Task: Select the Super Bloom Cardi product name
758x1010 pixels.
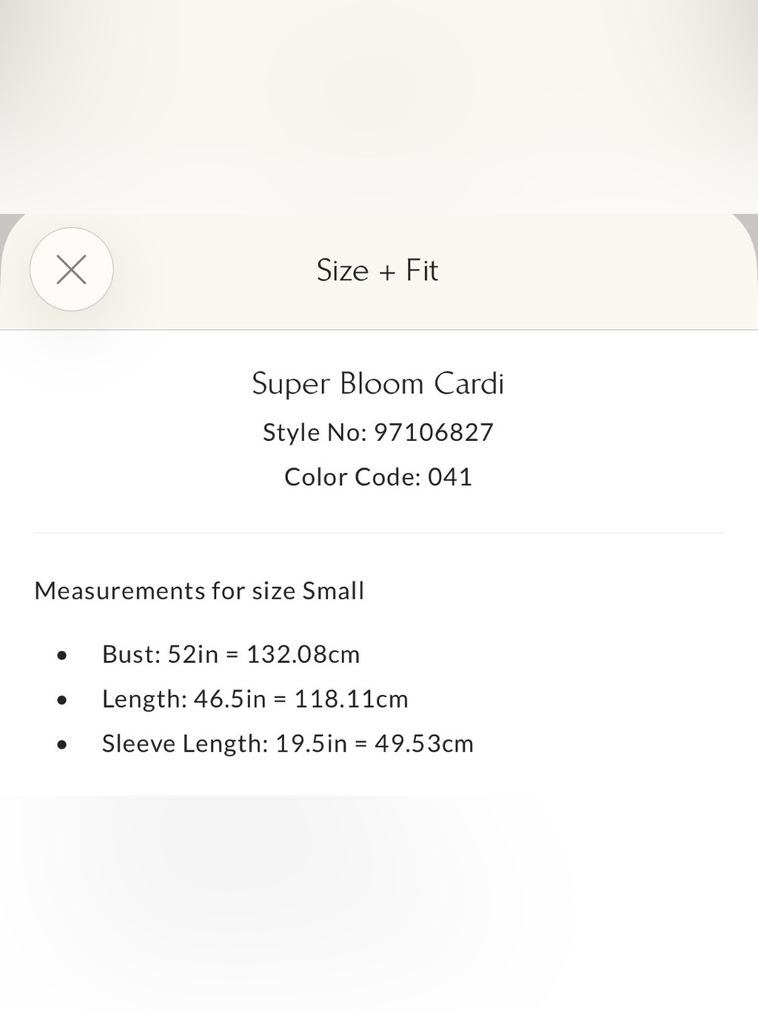Action: coord(377,384)
